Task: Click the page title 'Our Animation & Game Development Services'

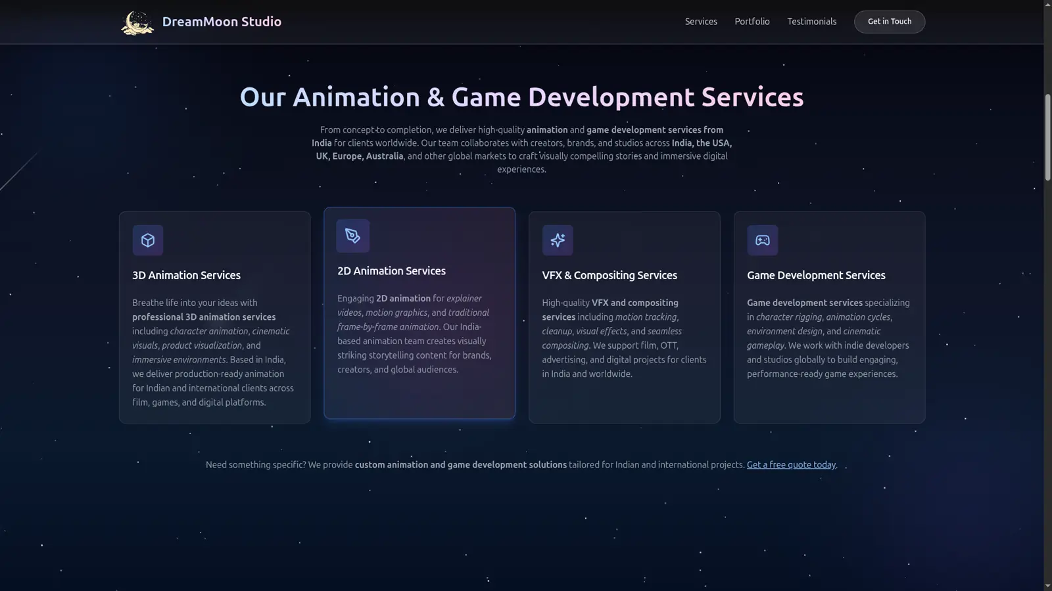Action: click(x=521, y=97)
